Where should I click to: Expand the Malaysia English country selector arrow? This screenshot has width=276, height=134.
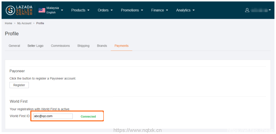pos(62,10)
